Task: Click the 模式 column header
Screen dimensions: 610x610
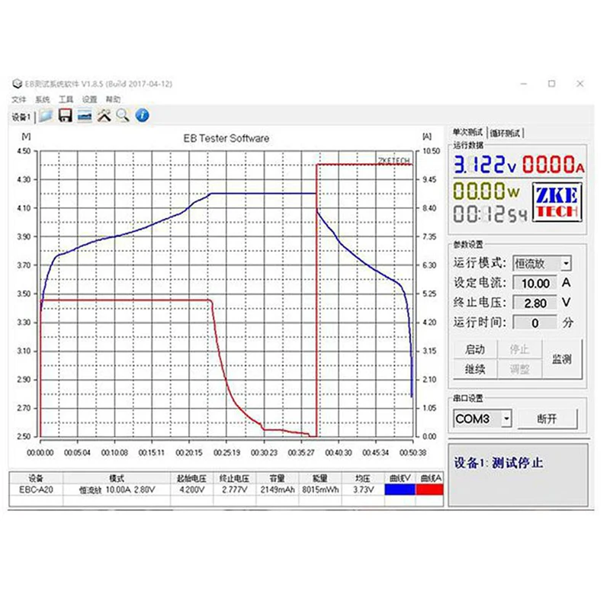Action: 117,478
